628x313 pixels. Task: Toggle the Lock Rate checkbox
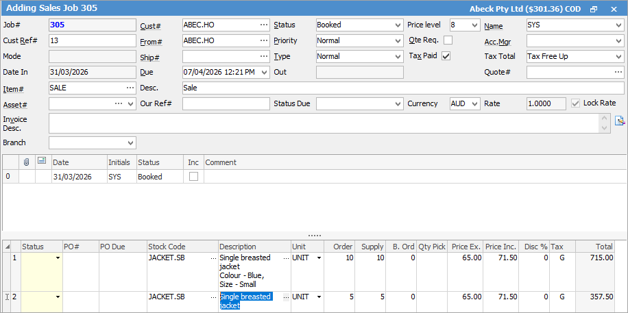point(576,103)
